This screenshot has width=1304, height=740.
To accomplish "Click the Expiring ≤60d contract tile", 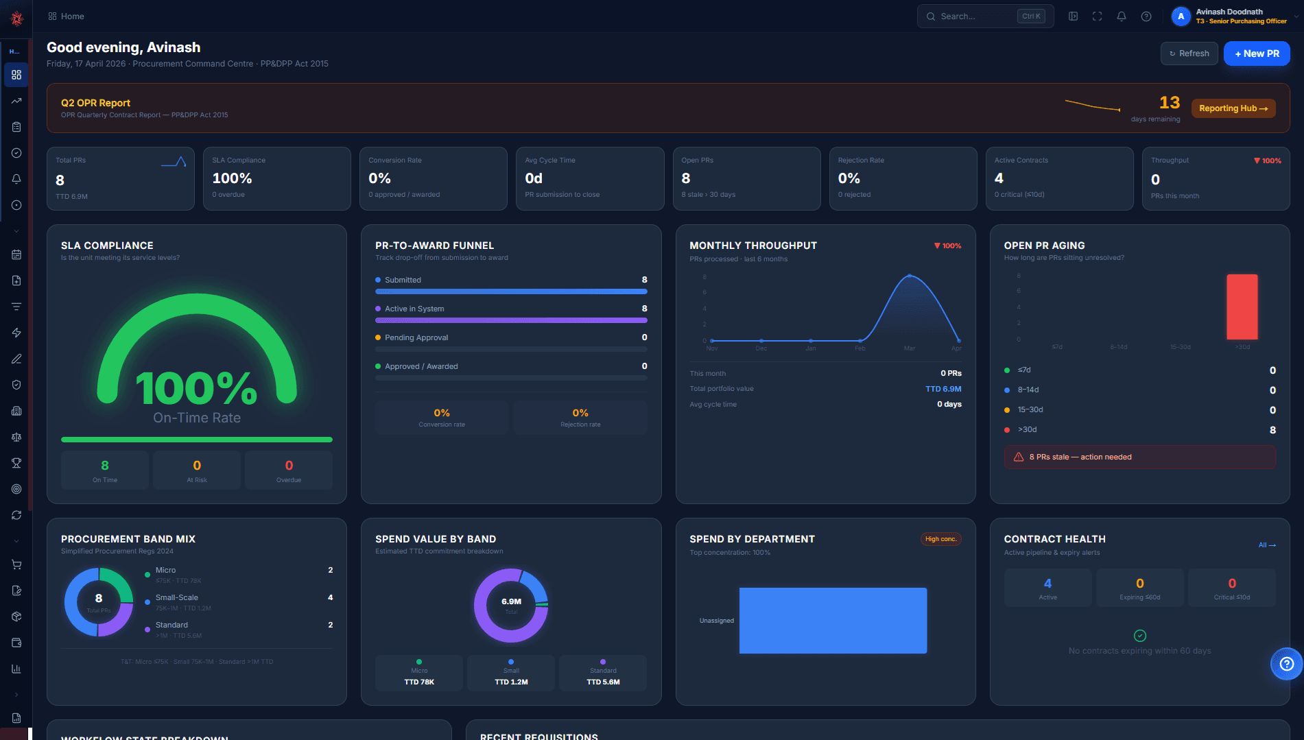I will coord(1140,588).
